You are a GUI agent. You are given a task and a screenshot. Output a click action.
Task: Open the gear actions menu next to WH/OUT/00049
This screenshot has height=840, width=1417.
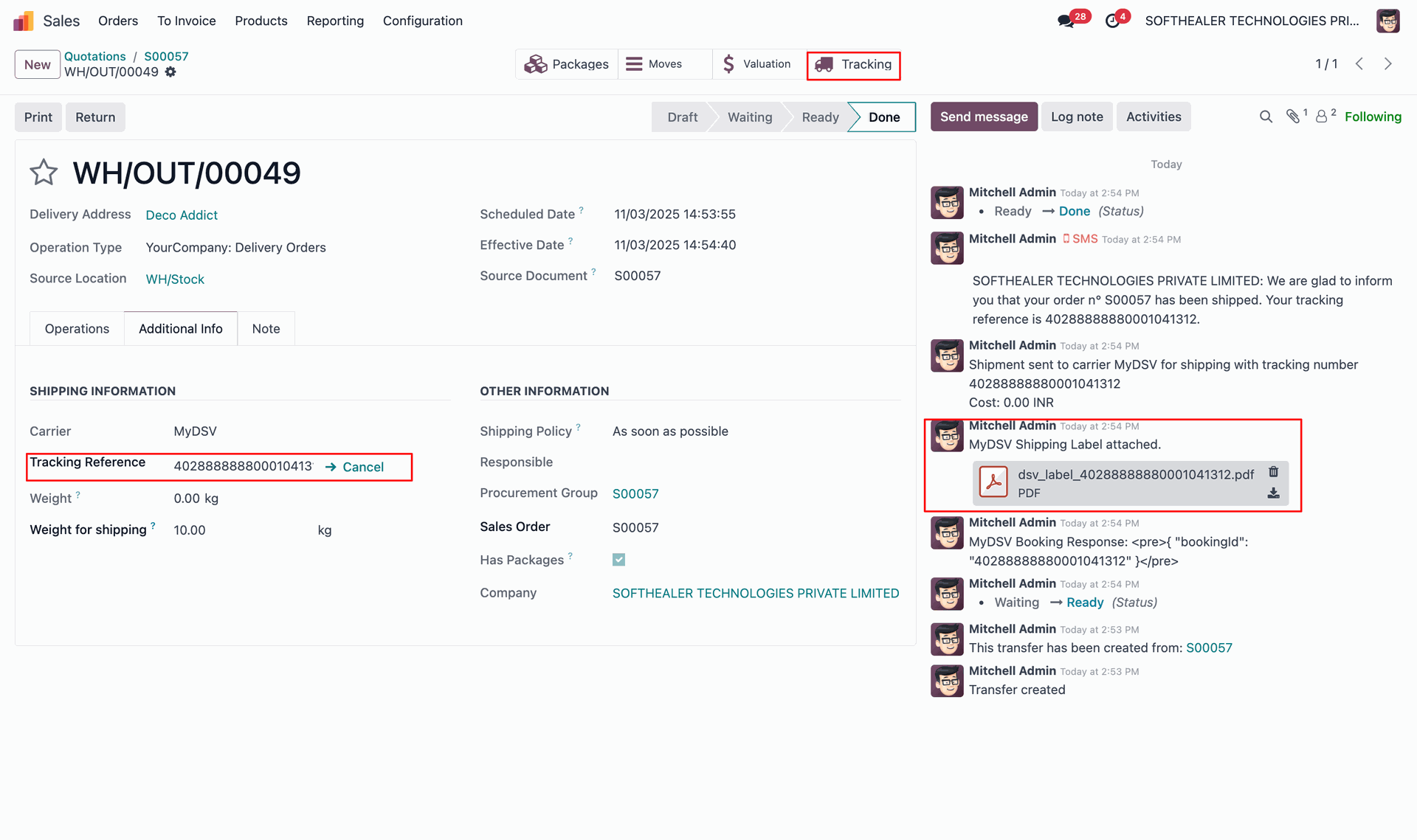(x=170, y=72)
